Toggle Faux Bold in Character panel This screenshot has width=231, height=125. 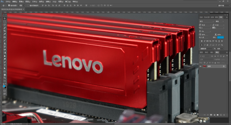click(202, 41)
